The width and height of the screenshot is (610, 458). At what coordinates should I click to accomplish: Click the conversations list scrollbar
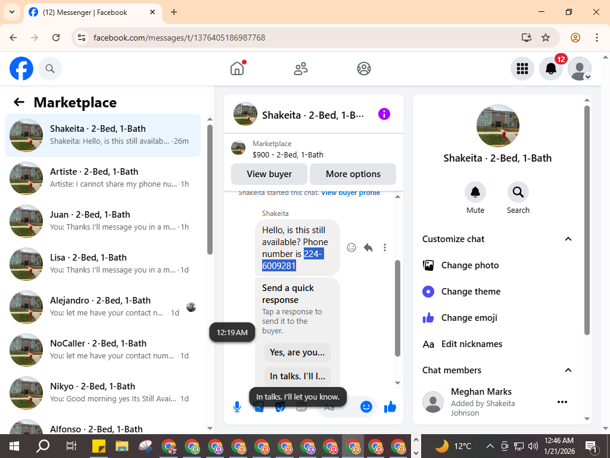[210, 189]
